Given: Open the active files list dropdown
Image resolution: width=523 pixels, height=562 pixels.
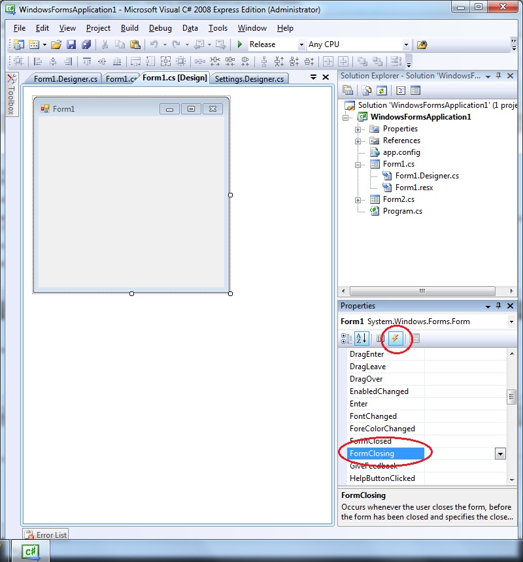Looking at the screenshot, I should (x=313, y=77).
